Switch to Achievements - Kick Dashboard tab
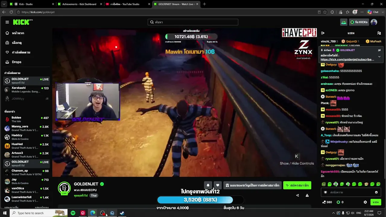The width and height of the screenshot is (386, 217). point(79,4)
